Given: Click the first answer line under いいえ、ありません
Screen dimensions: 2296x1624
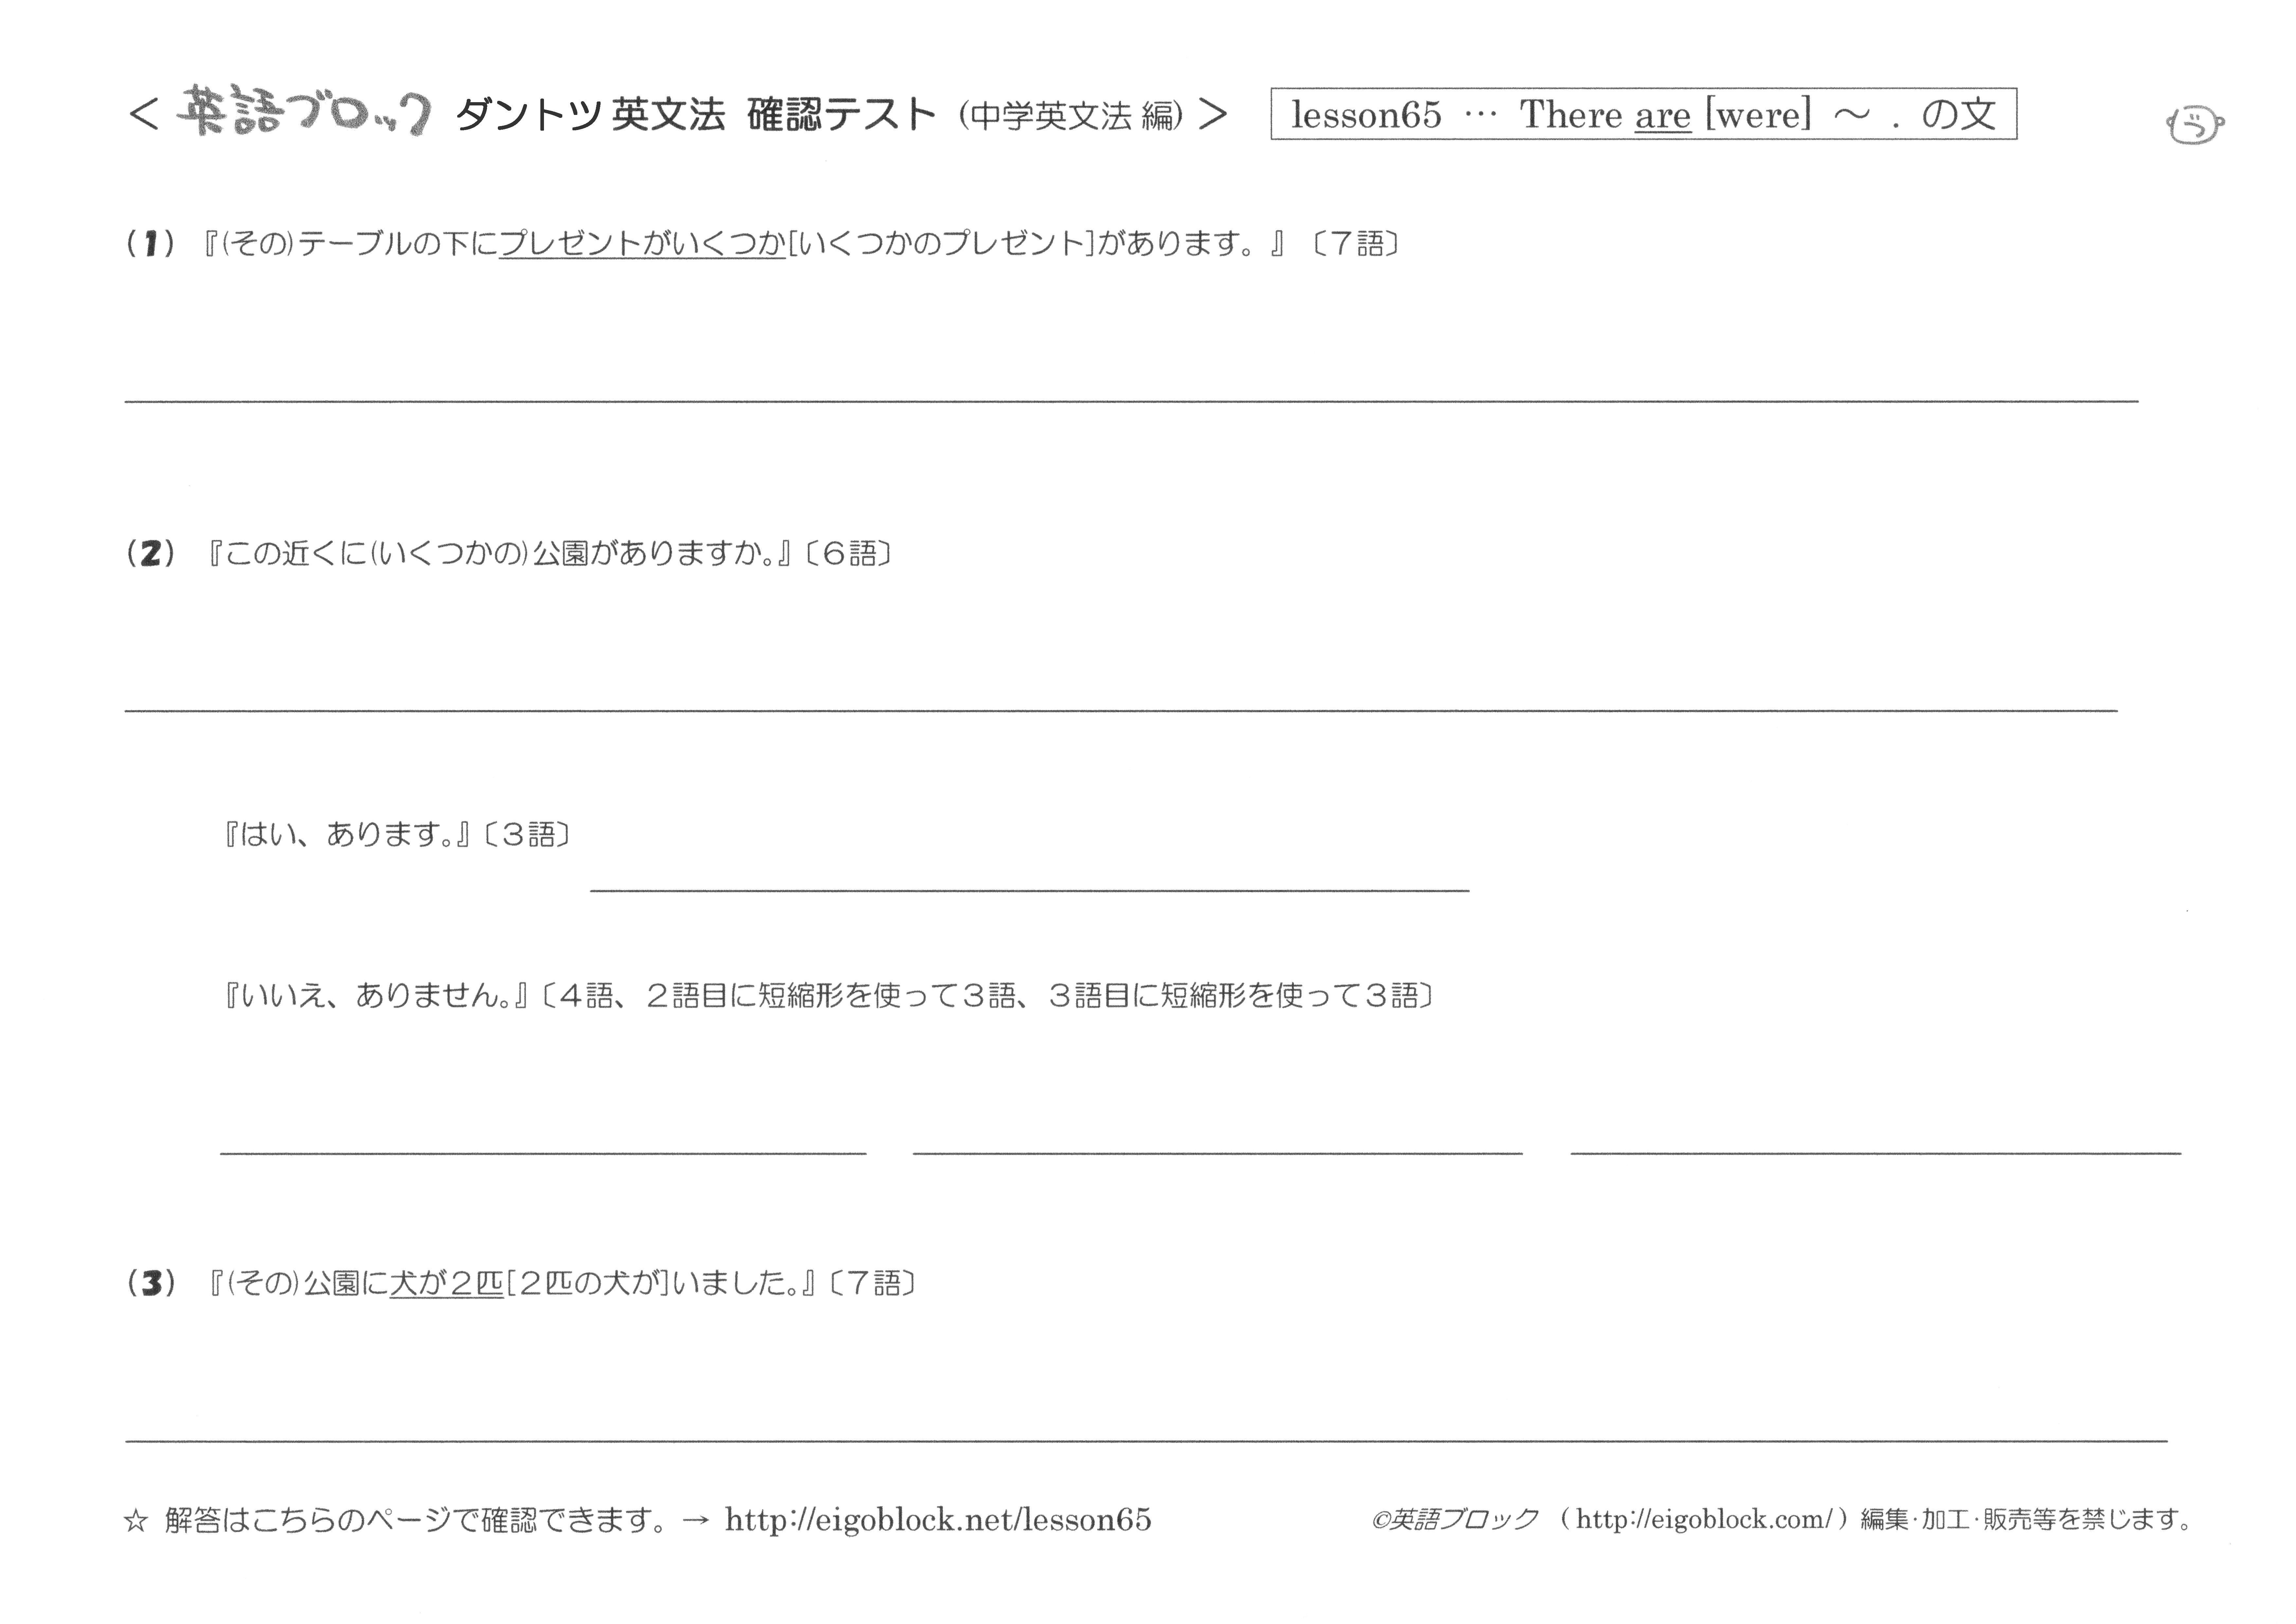Looking at the screenshot, I should [x=543, y=1154].
